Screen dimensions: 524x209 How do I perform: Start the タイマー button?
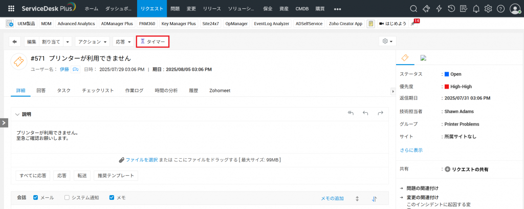[152, 41]
